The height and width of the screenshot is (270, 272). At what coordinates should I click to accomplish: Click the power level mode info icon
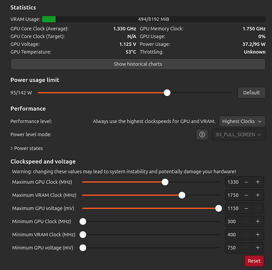click(202, 134)
